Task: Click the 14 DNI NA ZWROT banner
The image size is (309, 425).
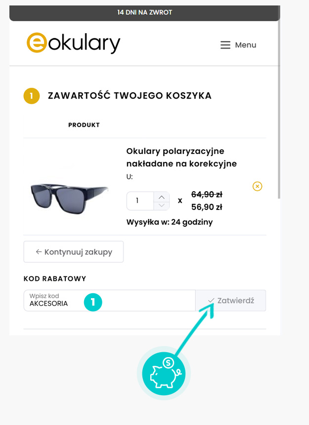Action: pos(145,12)
